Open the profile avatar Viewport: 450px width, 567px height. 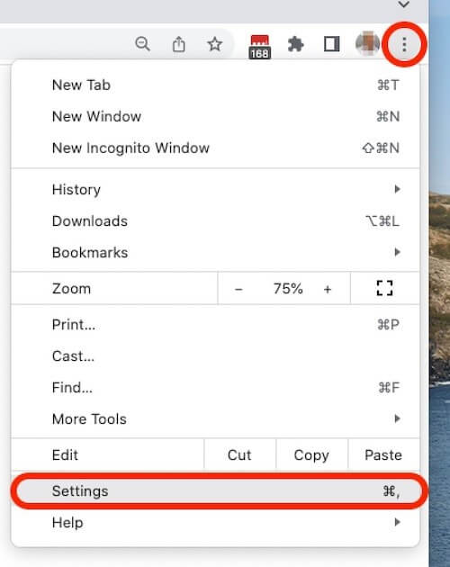tap(368, 44)
